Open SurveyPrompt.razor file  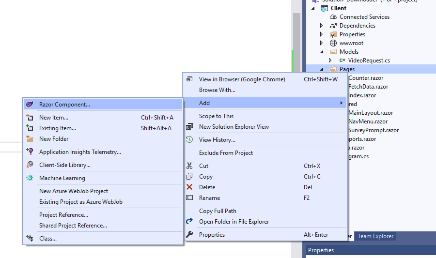click(374, 130)
